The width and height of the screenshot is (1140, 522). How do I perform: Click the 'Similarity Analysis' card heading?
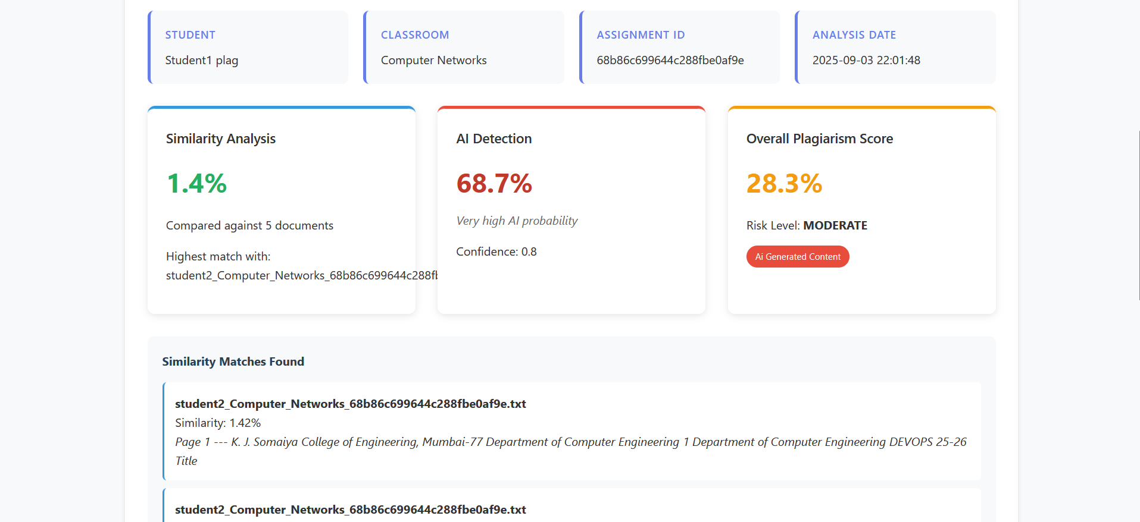(221, 139)
